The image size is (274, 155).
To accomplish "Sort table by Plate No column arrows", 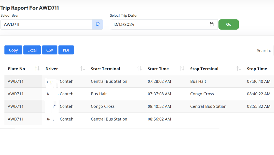I will coord(37,69).
